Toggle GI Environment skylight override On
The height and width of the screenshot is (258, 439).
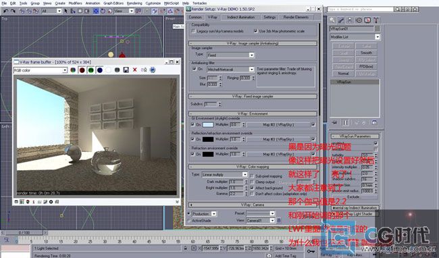point(192,124)
